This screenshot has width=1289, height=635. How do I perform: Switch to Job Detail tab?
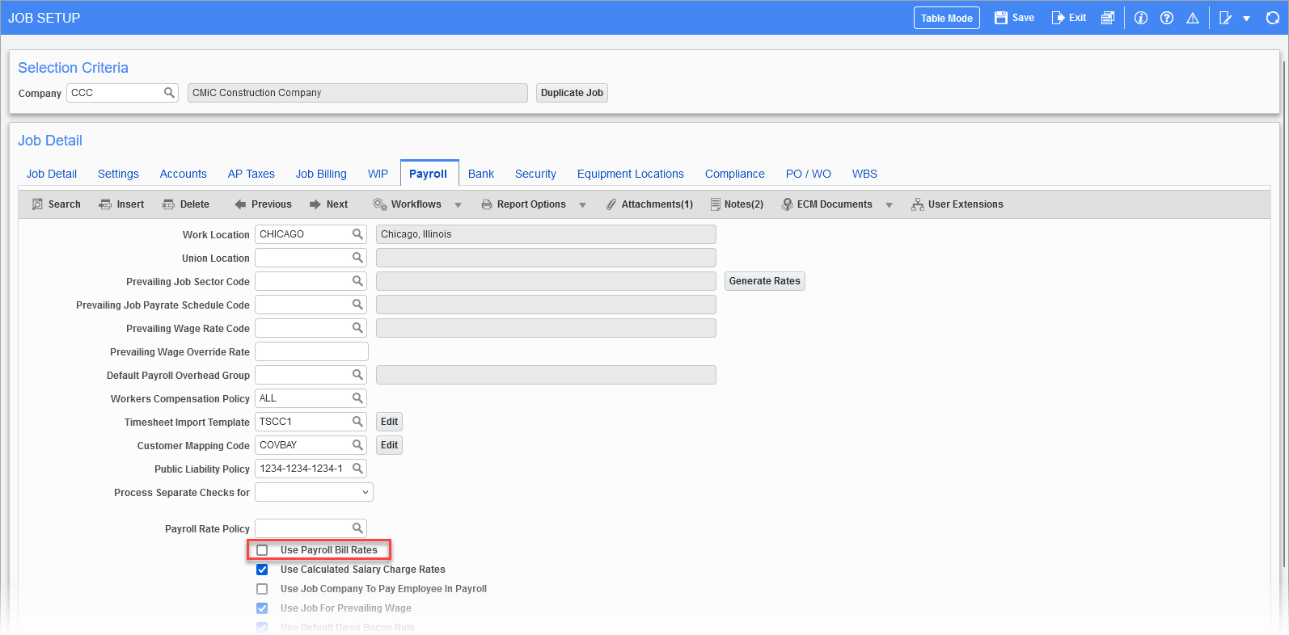click(x=52, y=174)
